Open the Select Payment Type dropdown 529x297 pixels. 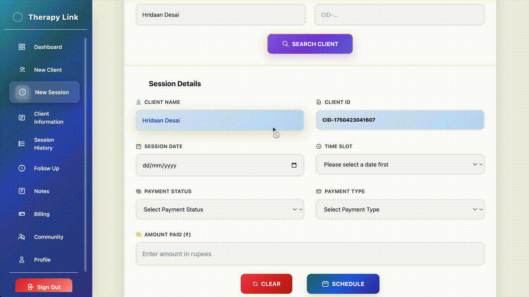click(400, 210)
